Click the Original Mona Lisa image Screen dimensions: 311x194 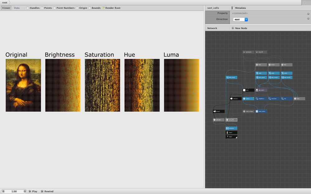(23, 85)
